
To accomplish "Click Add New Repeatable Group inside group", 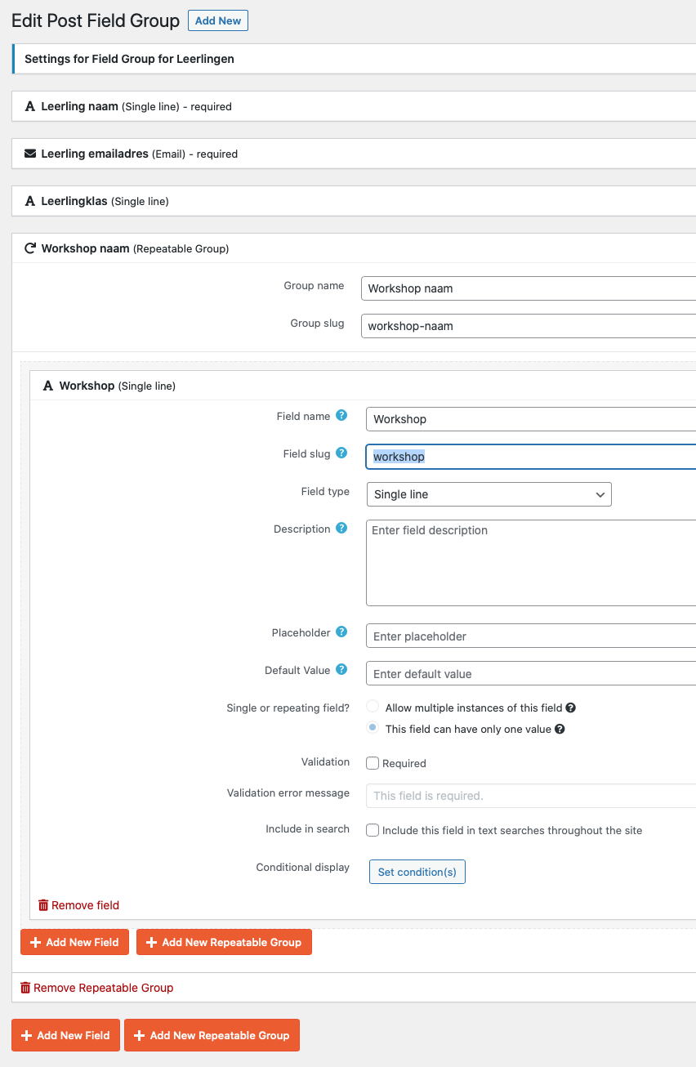I will coord(224,942).
